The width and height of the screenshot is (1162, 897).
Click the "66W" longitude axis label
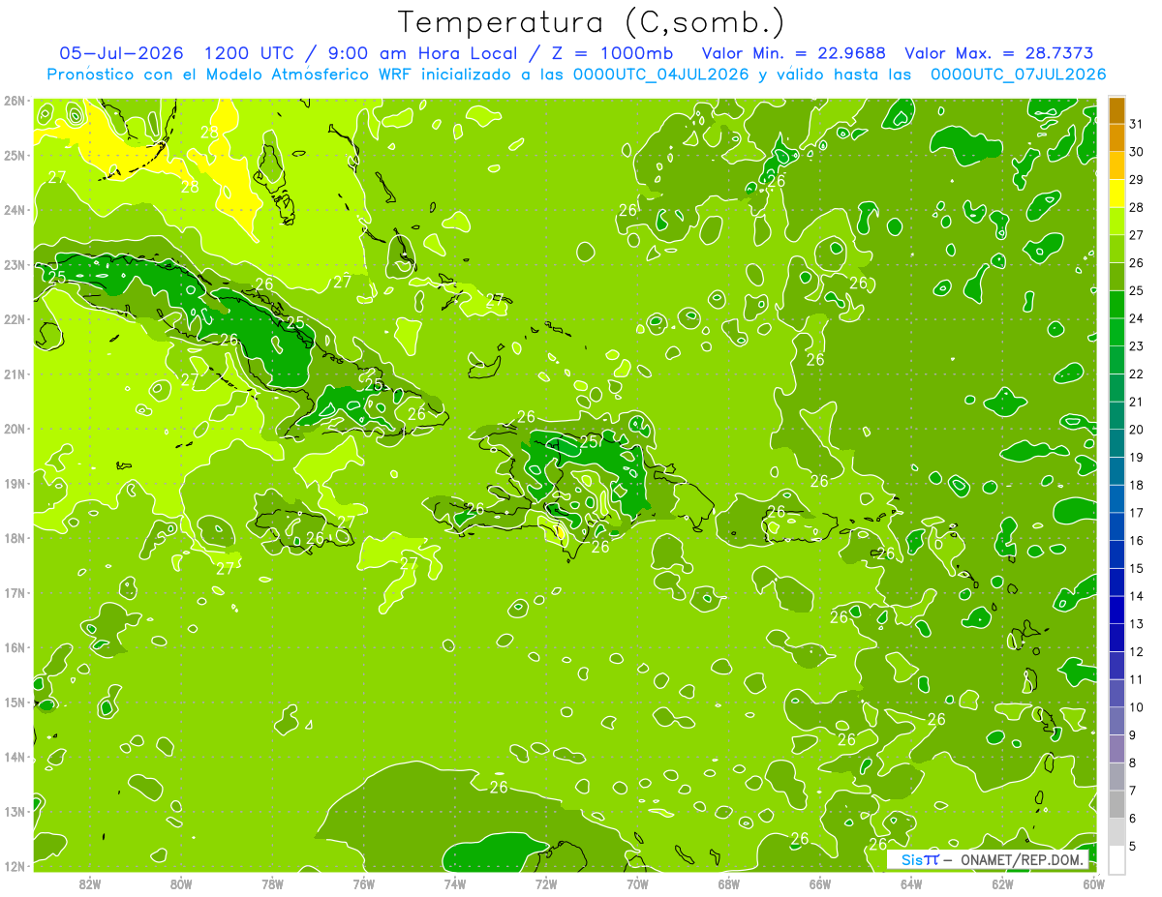coord(820,882)
